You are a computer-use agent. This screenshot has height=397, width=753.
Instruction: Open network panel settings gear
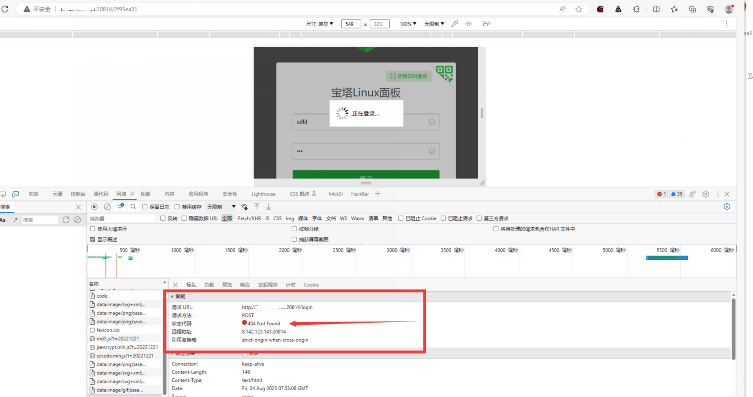[x=727, y=207]
